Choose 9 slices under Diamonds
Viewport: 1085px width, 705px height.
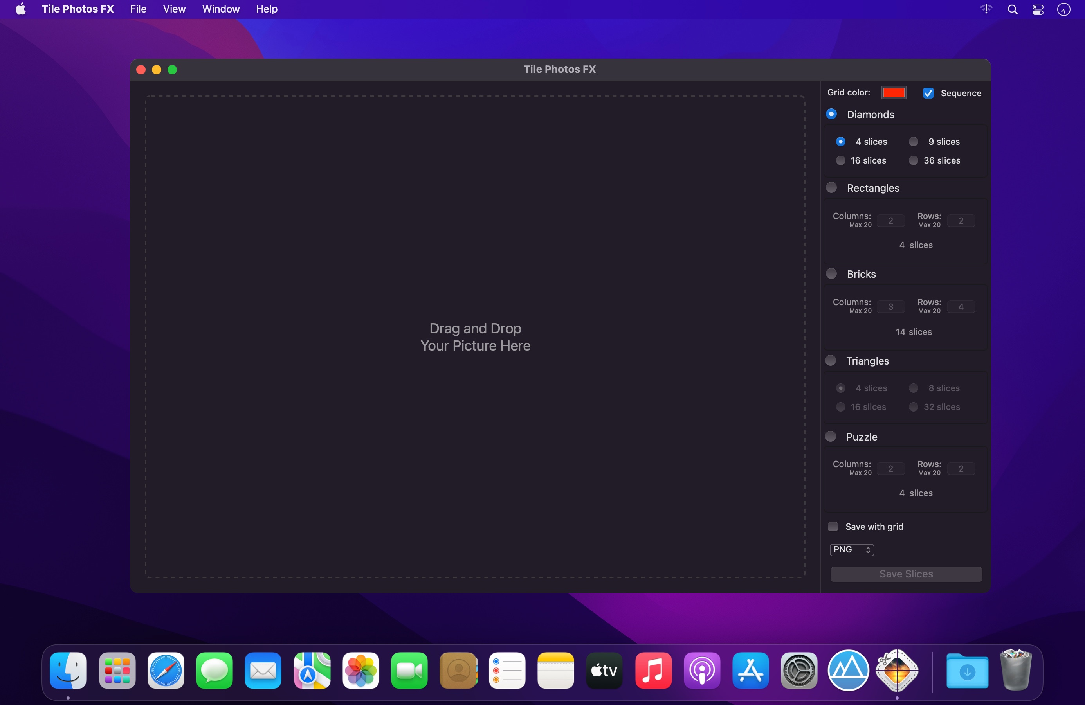pos(914,142)
